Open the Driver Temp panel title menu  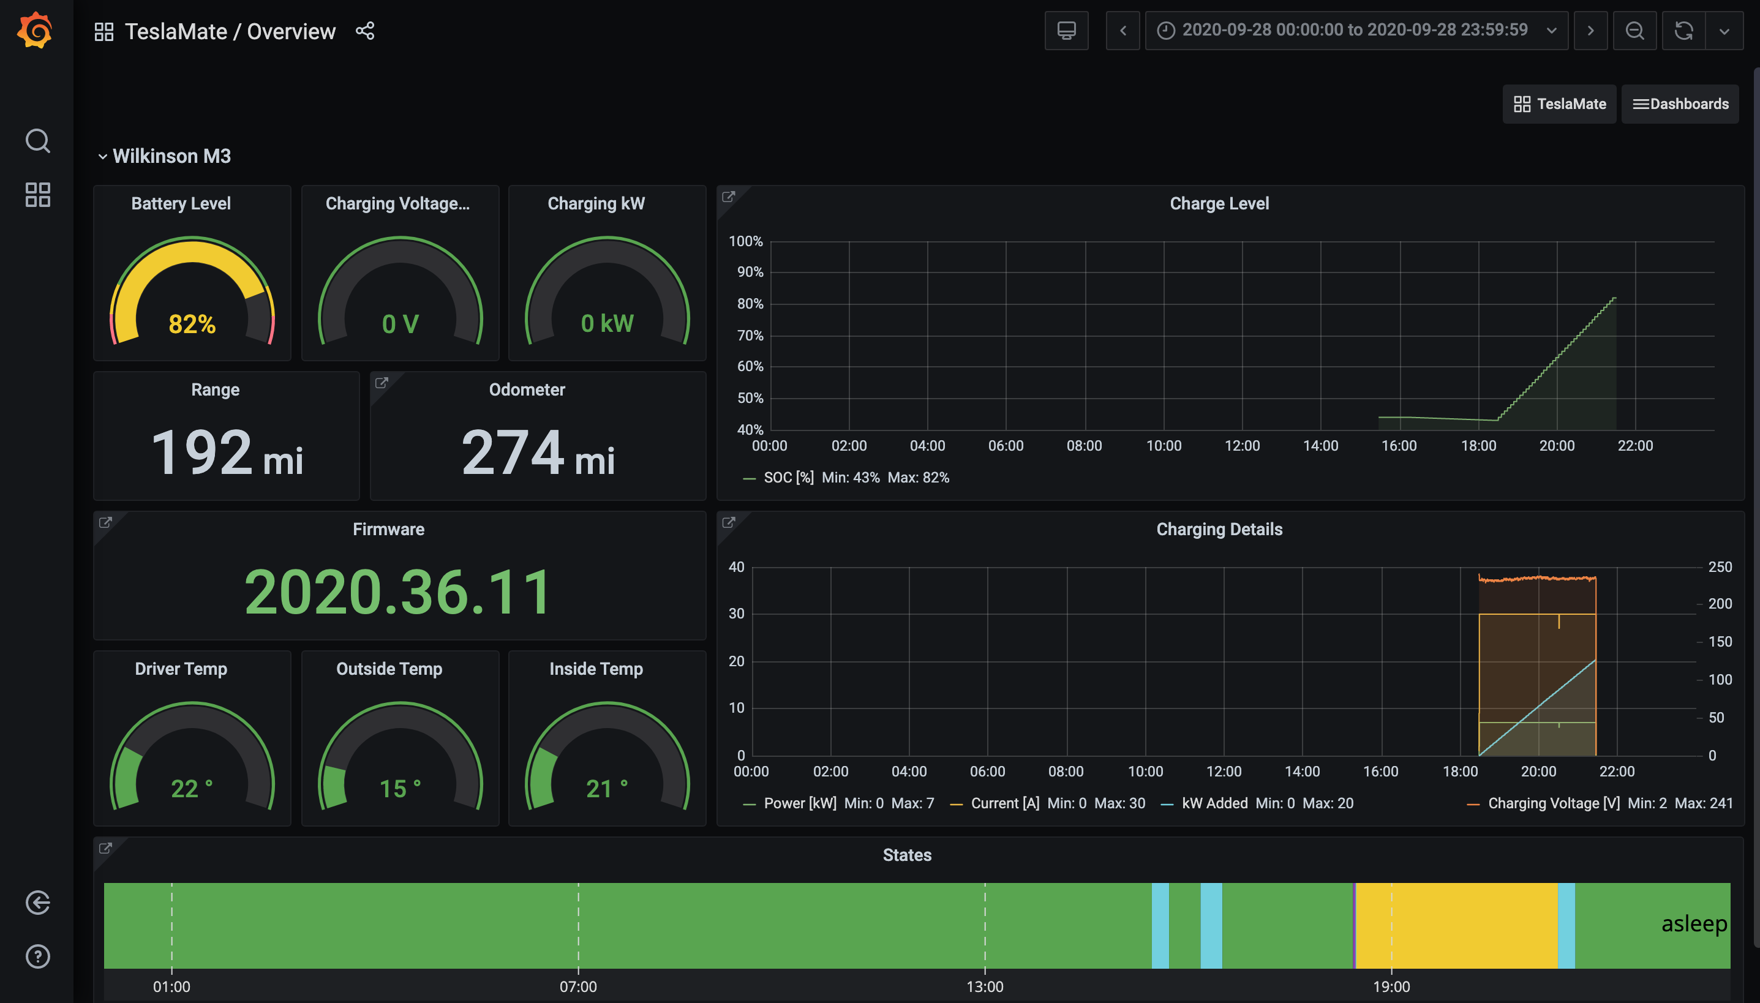(181, 669)
